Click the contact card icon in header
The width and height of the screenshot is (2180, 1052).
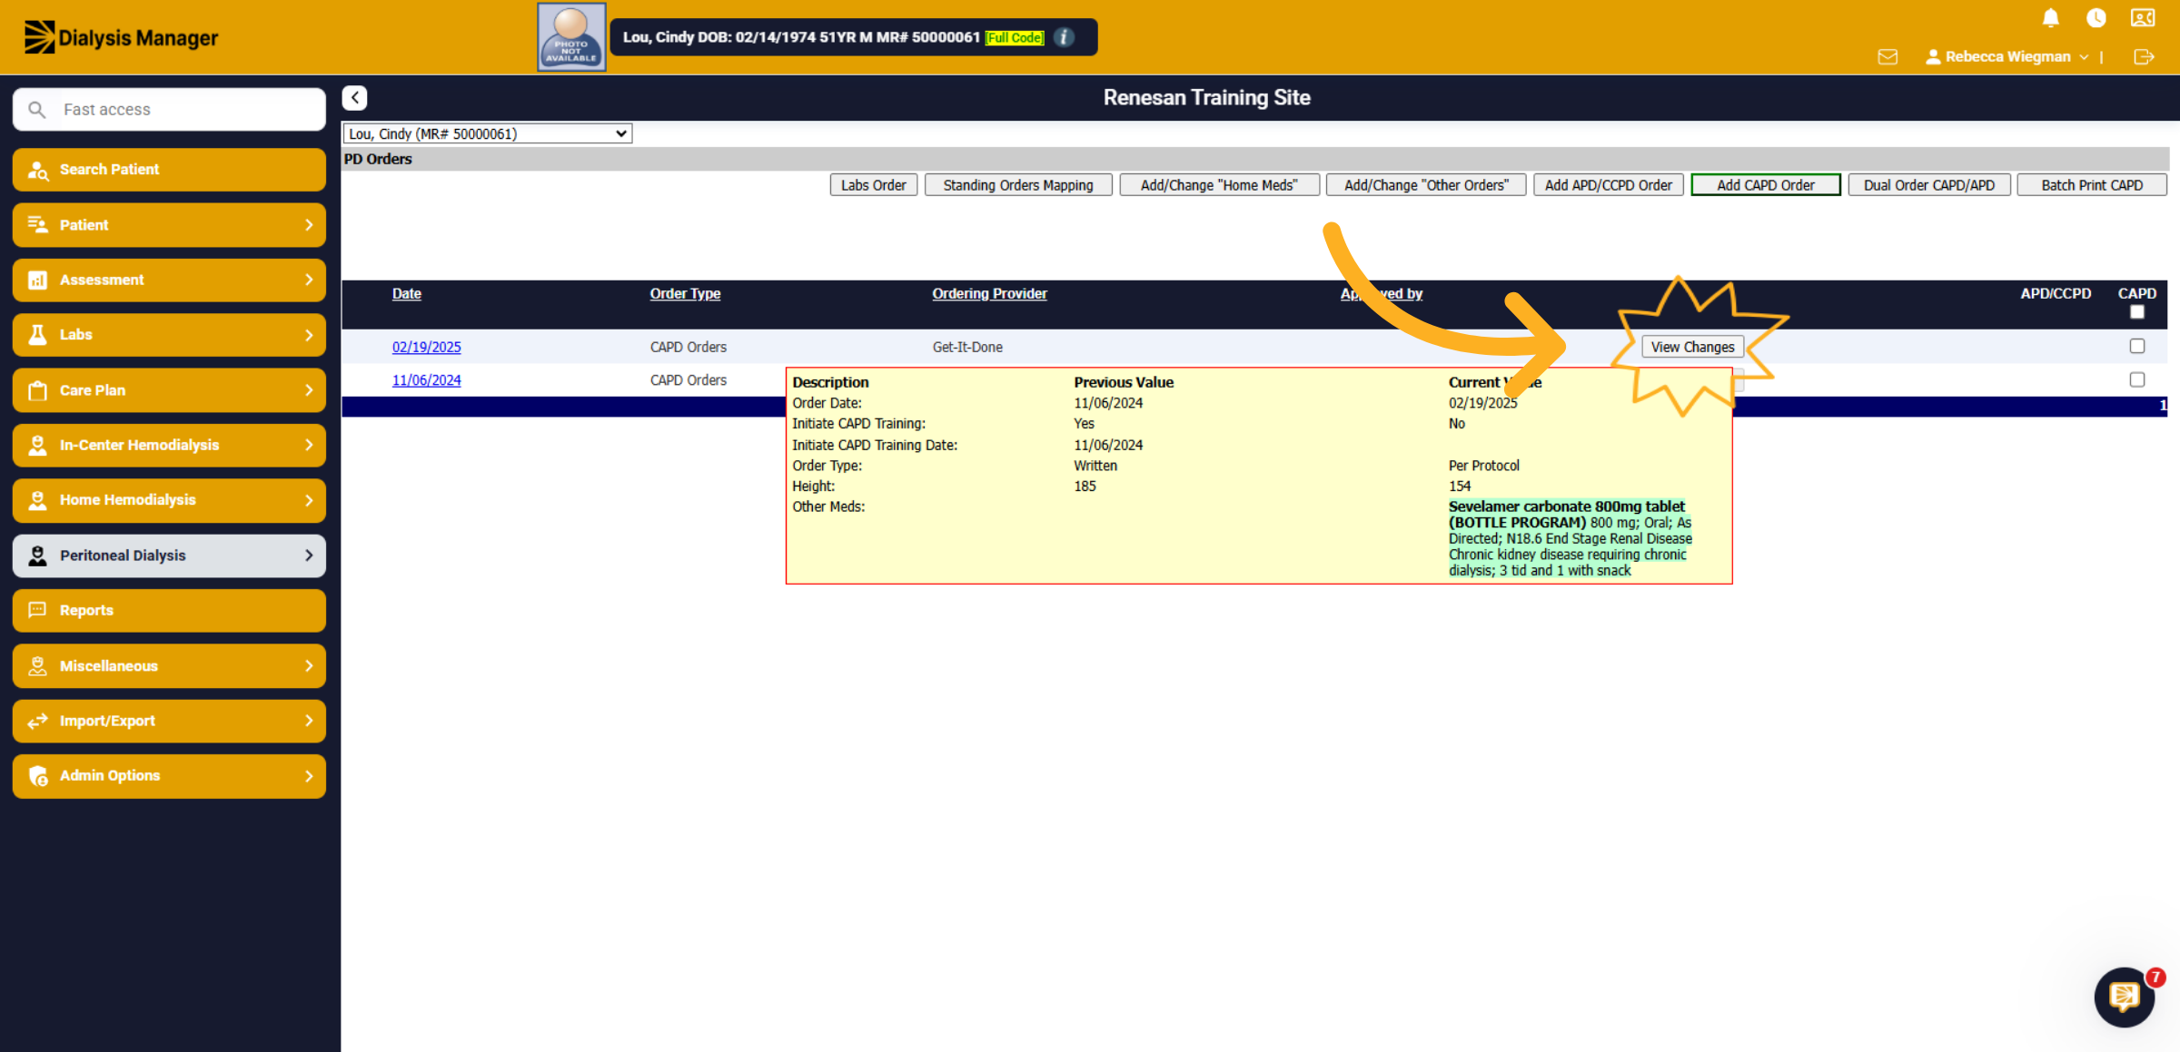click(2143, 18)
